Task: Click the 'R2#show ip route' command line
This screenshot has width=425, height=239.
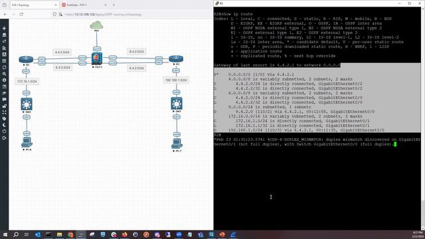Action: point(233,14)
